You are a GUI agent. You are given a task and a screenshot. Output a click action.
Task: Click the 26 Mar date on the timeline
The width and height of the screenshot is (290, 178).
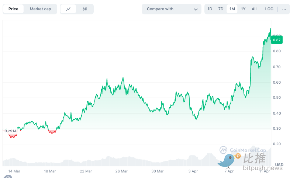point(121,171)
